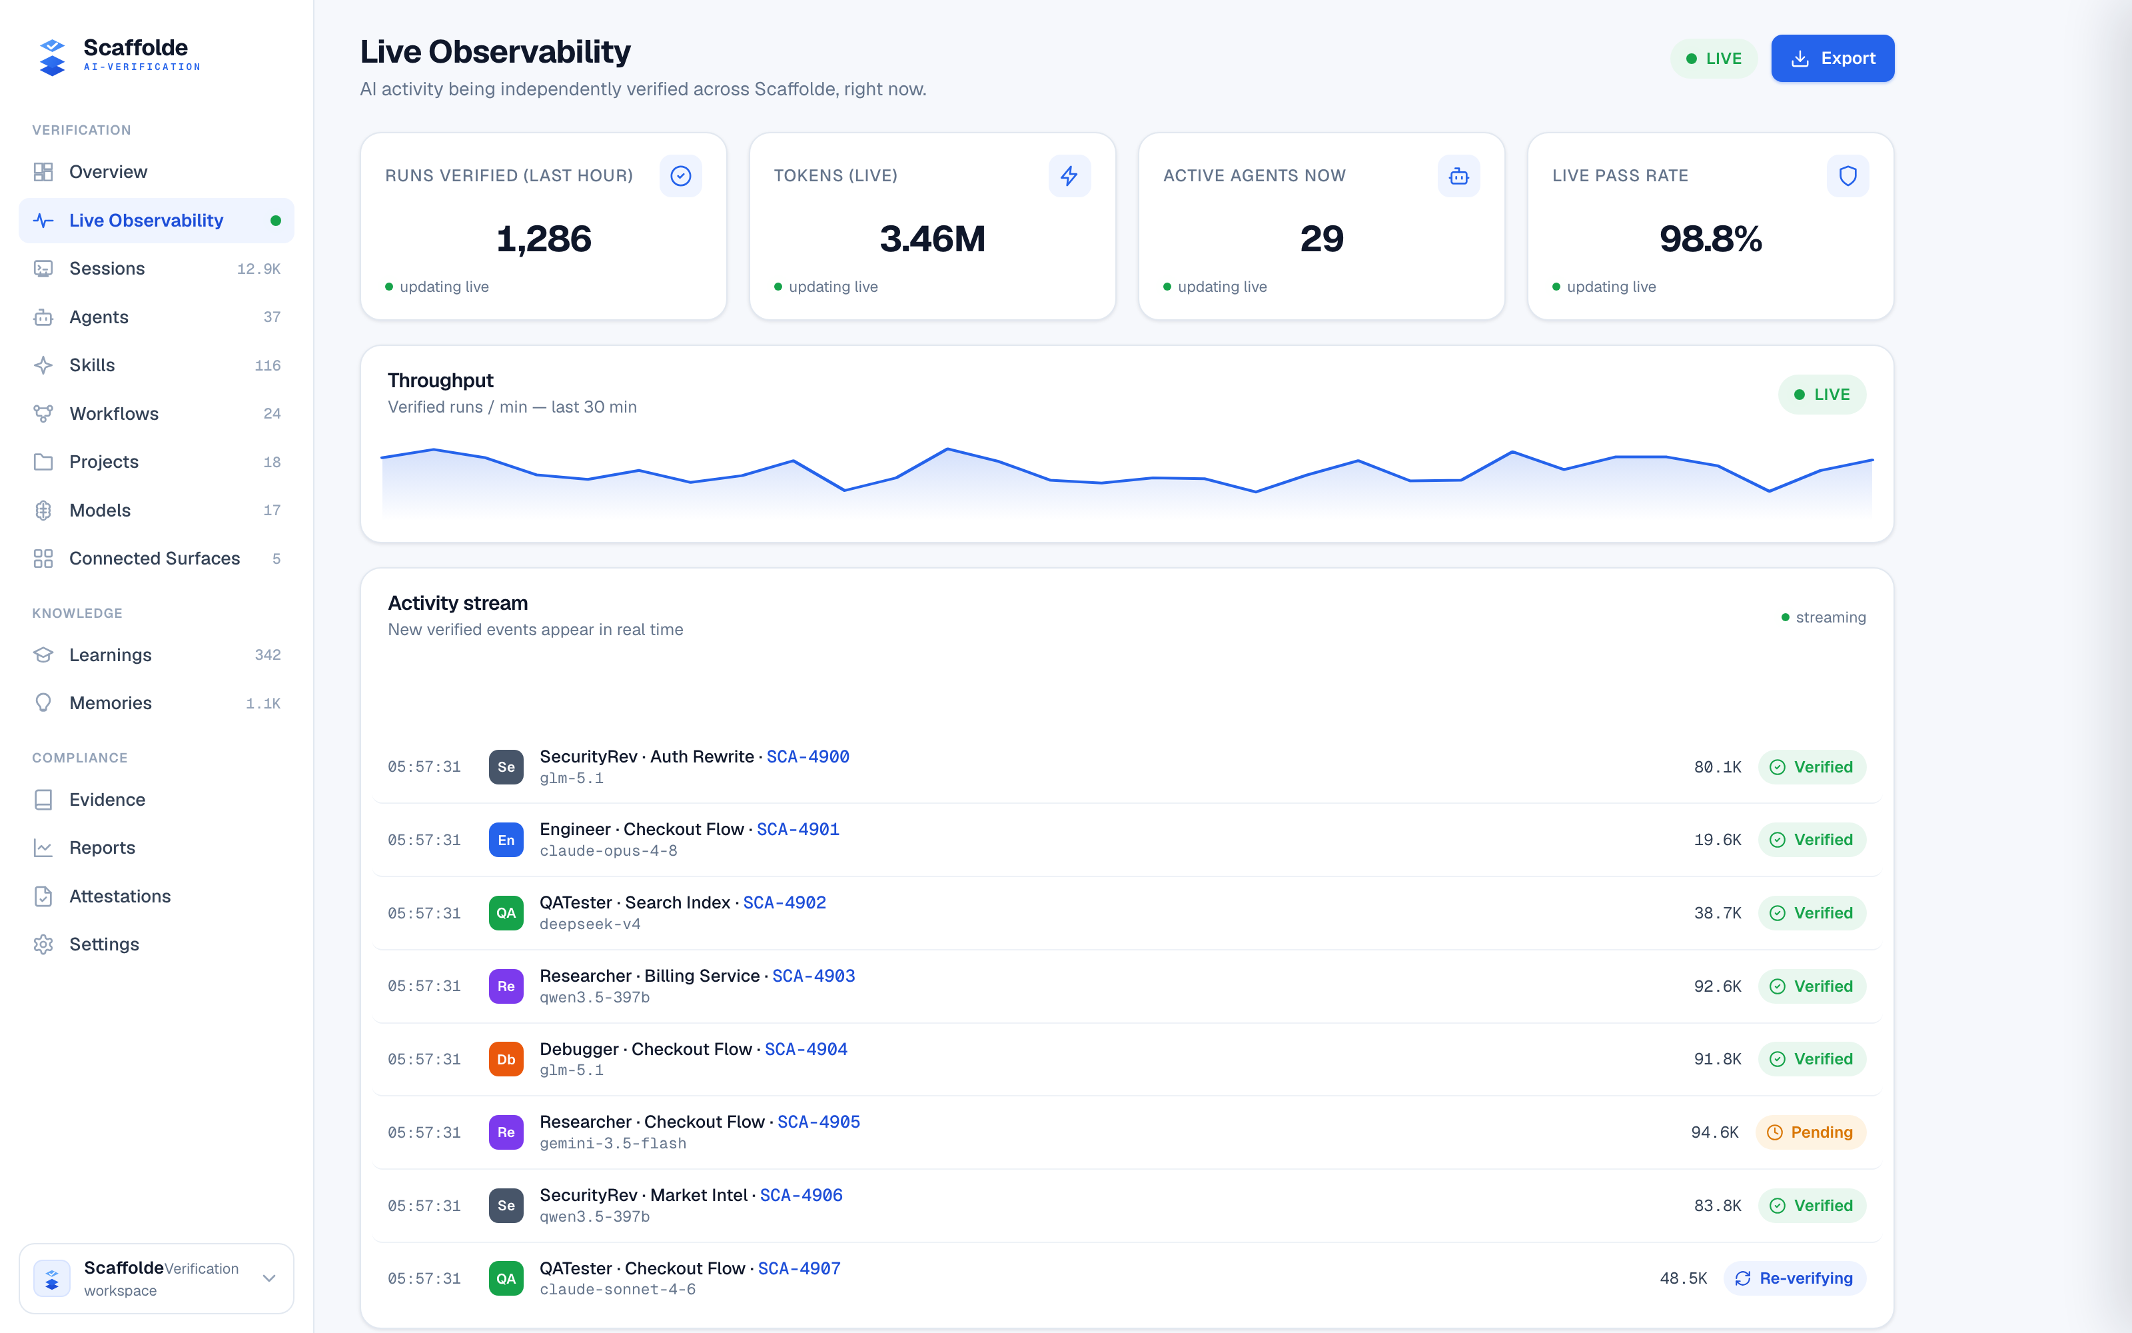Open the Pending status on SCA-4905
2132x1333 pixels.
(1810, 1132)
